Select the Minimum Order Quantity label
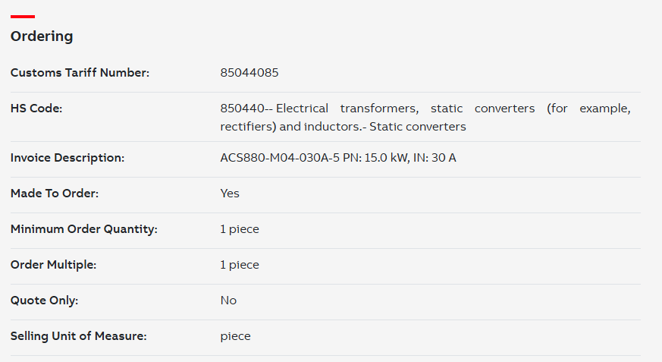 point(84,229)
